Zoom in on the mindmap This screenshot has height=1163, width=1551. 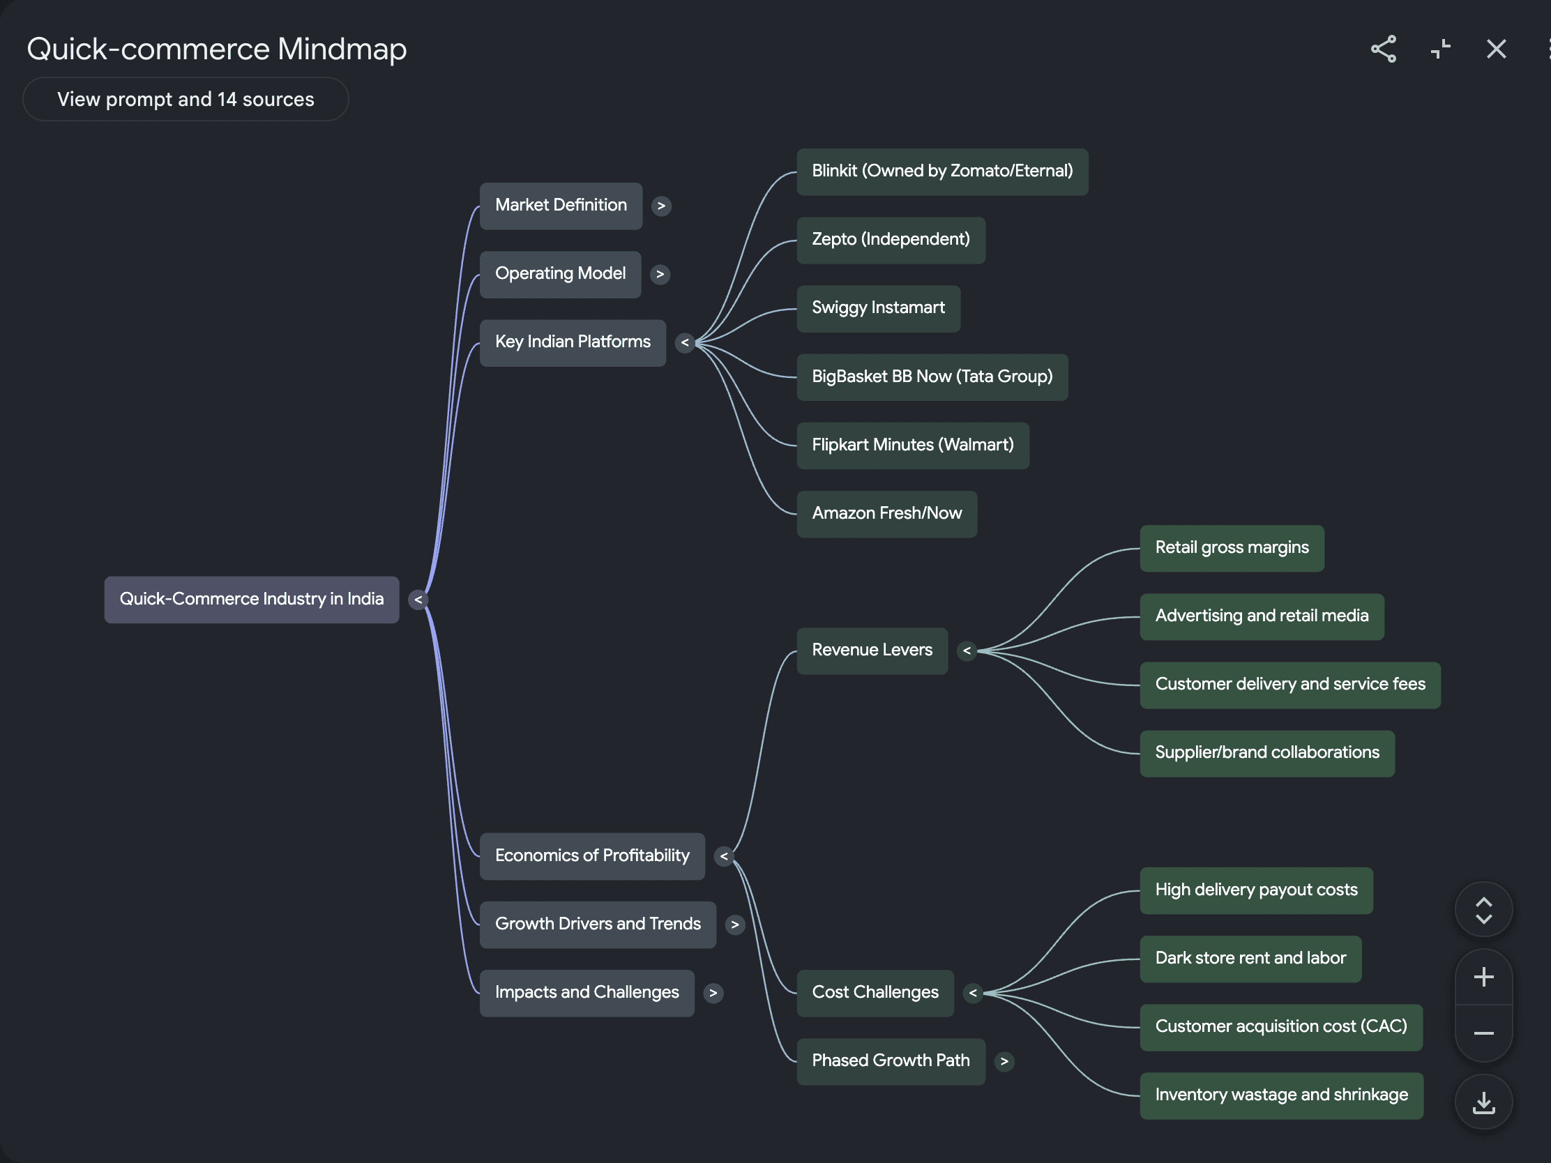(x=1483, y=978)
